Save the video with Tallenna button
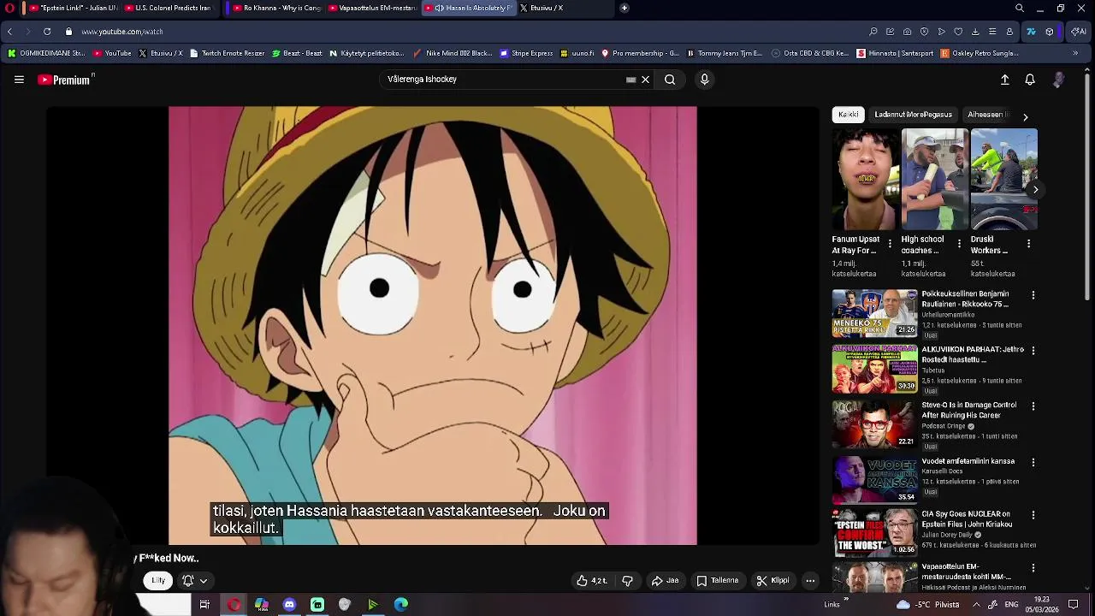The height and width of the screenshot is (616, 1095). point(717,581)
